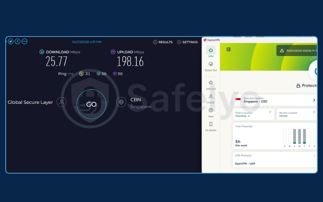Share result via Twitter icon
The image size is (323, 202).
11,42
